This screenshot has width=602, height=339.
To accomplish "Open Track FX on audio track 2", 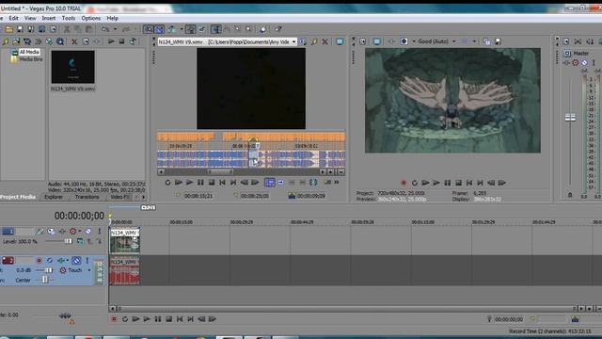I will click(61, 261).
